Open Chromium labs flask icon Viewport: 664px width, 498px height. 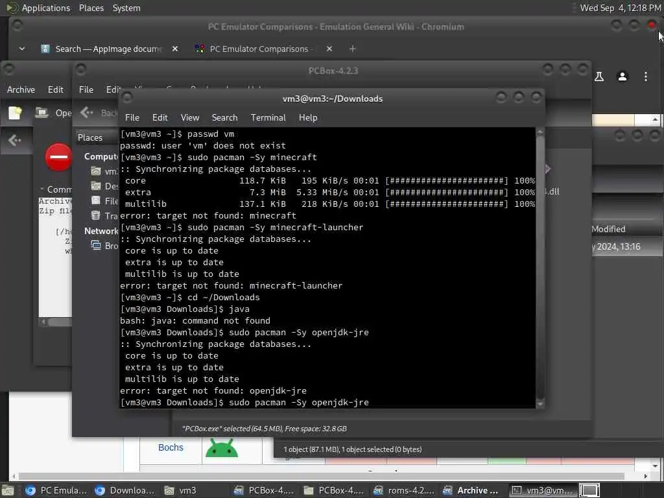pos(599,77)
